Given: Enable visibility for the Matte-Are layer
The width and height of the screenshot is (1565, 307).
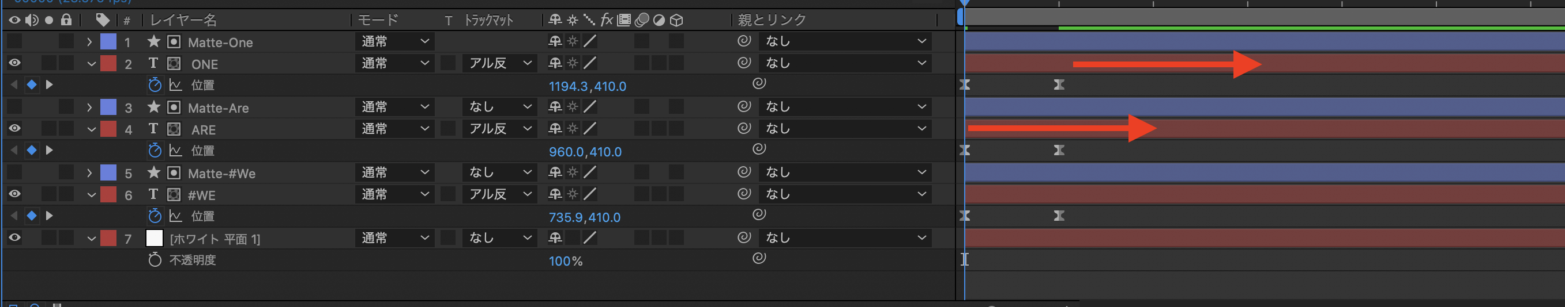Looking at the screenshot, I should (x=14, y=107).
